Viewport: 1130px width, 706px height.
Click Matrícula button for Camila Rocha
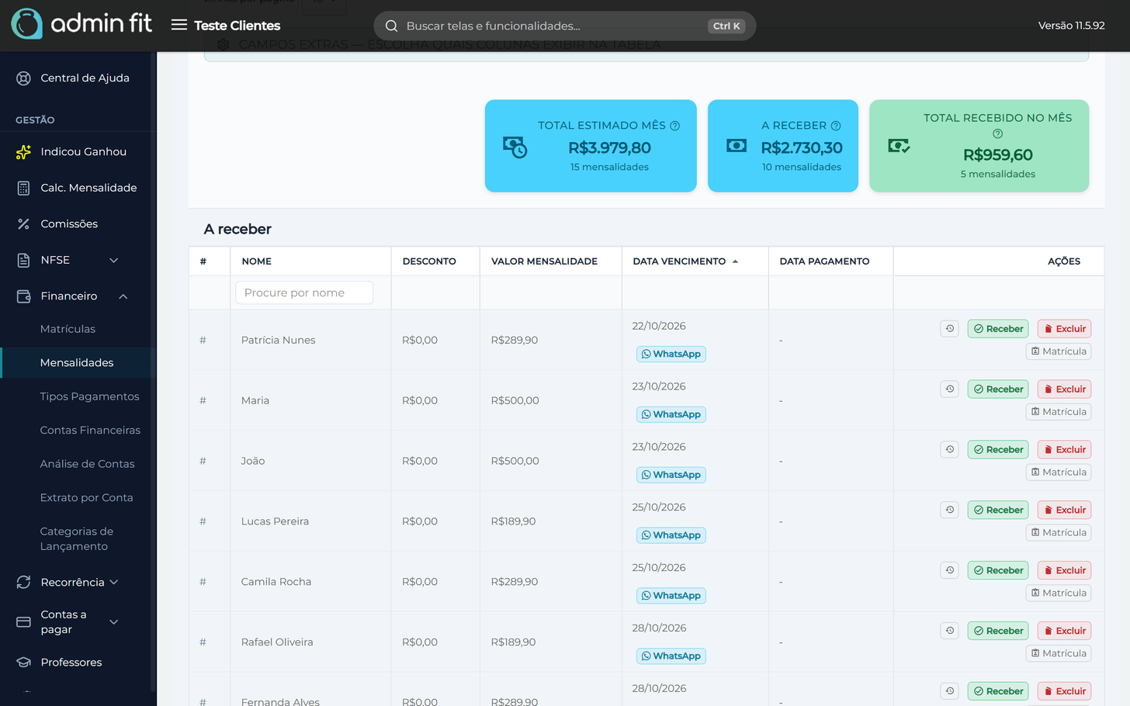tap(1059, 593)
